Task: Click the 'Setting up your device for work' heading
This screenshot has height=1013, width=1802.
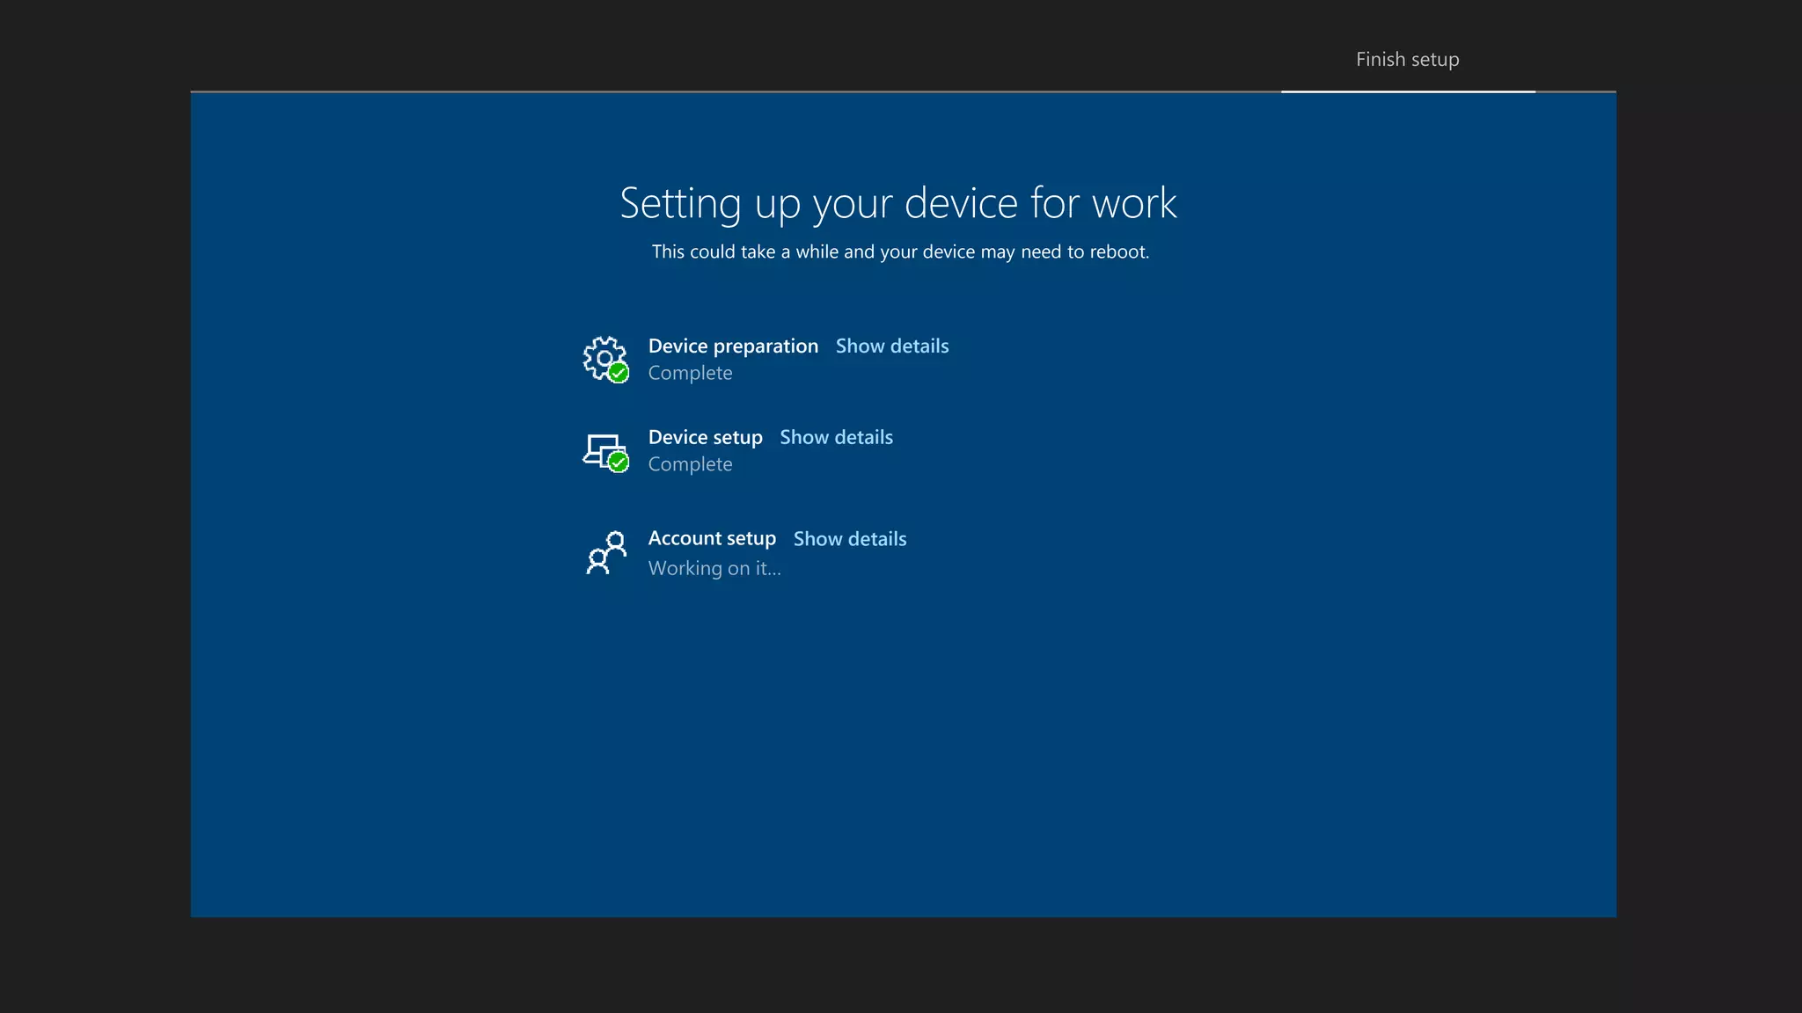Action: click(898, 204)
